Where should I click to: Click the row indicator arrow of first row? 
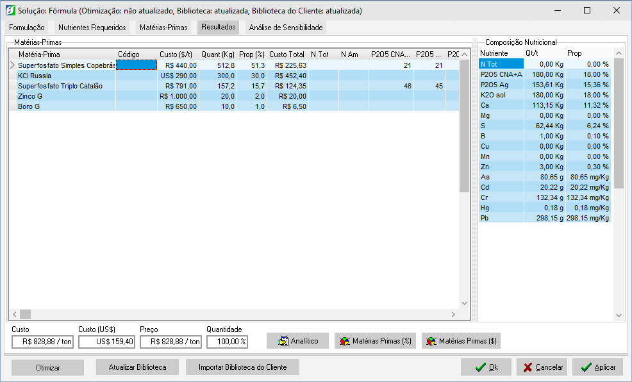pyautogui.click(x=12, y=65)
